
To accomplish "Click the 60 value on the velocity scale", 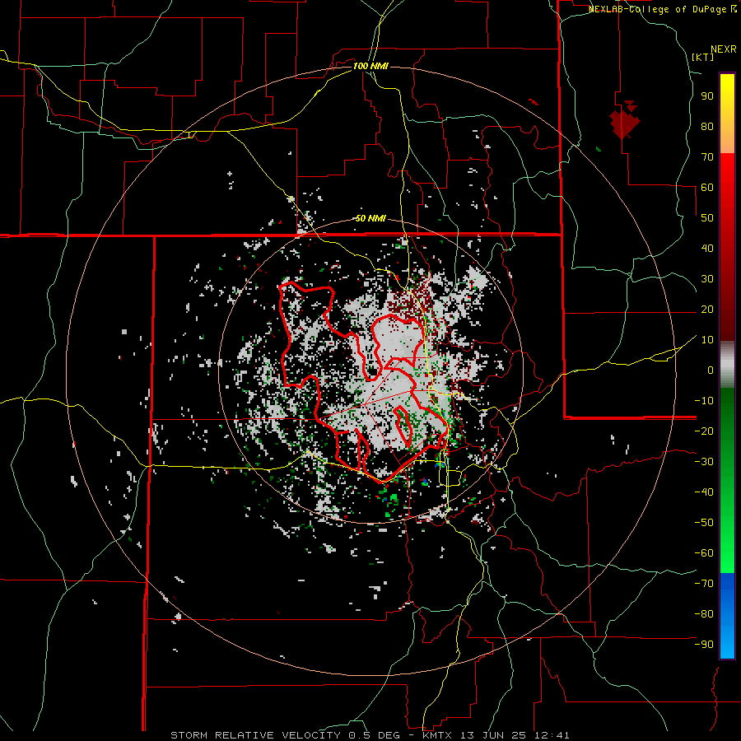I will click(x=707, y=187).
